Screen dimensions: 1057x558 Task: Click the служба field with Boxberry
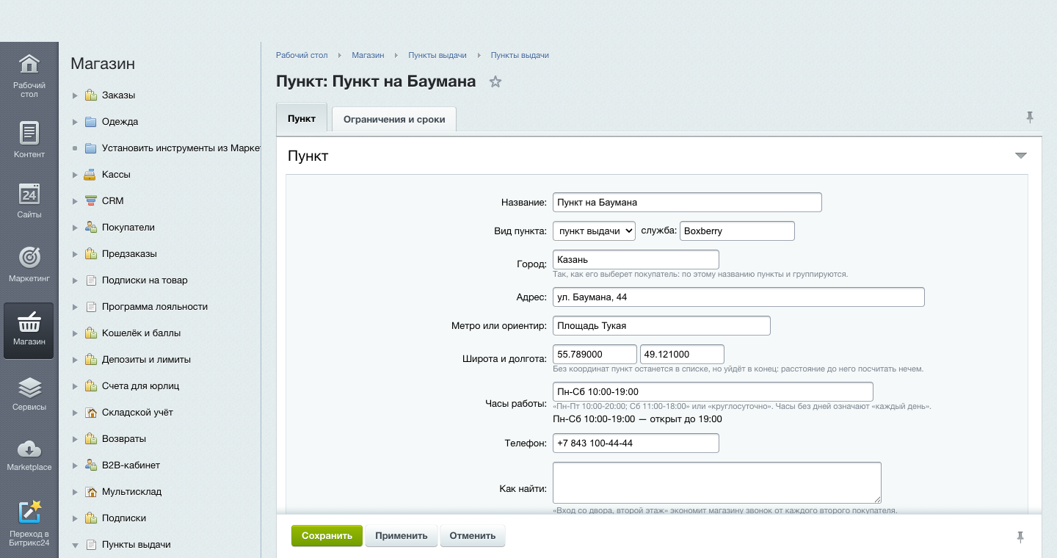coord(738,231)
